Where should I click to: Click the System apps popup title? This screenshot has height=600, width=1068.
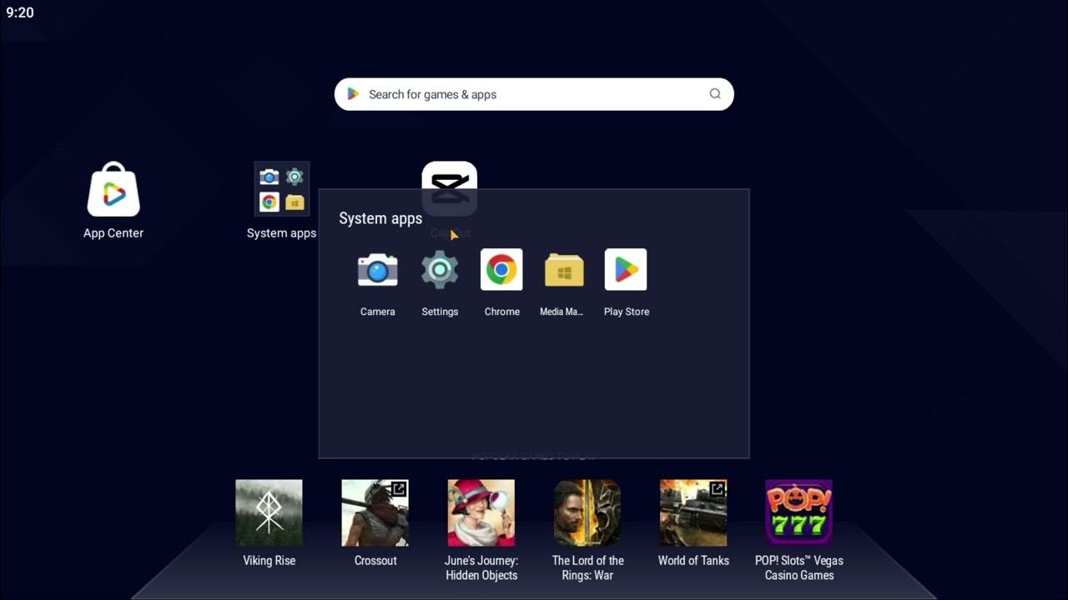coord(380,218)
